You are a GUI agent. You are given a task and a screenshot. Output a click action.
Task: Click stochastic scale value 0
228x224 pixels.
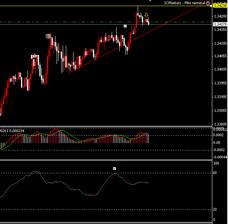point(214,220)
